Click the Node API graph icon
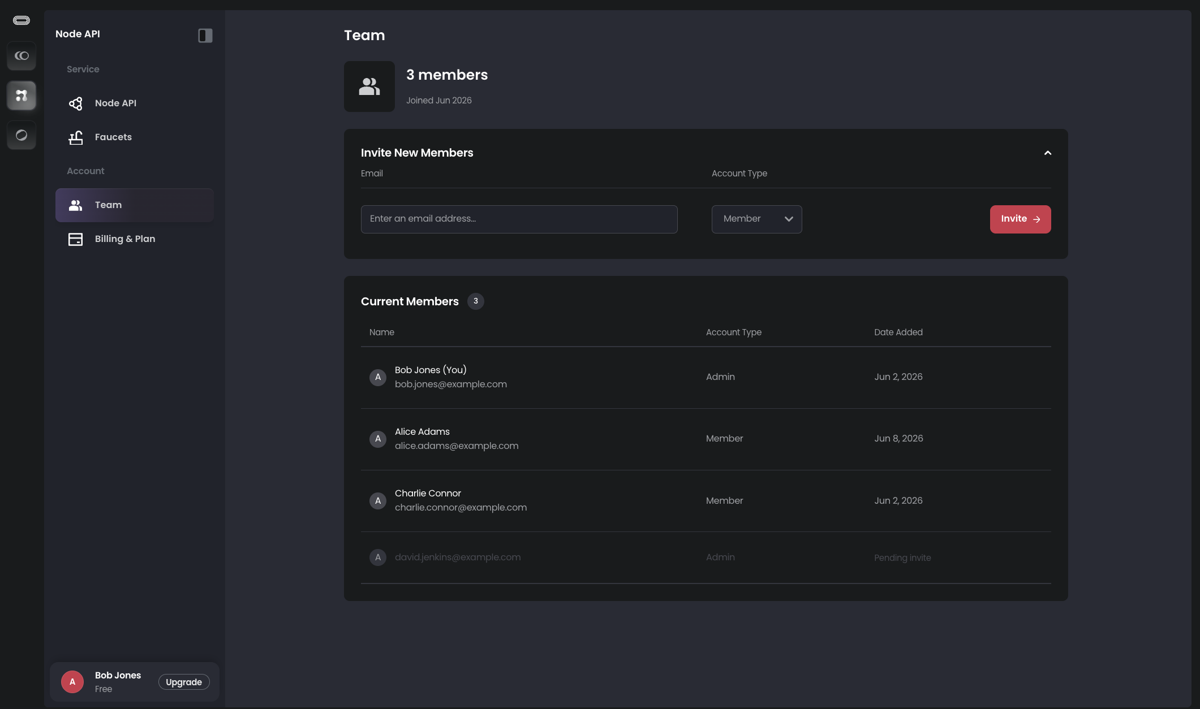The width and height of the screenshot is (1200, 709). 76,103
